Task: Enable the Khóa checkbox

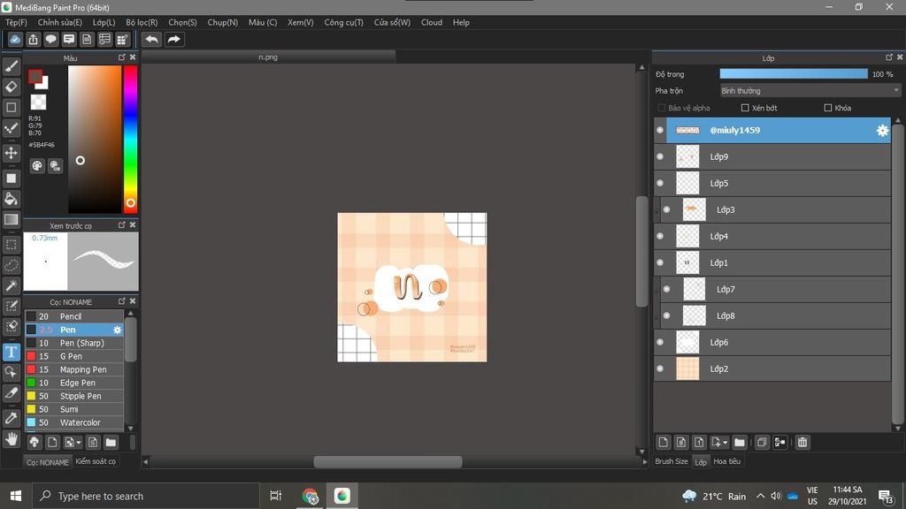Action: pyautogui.click(x=828, y=108)
